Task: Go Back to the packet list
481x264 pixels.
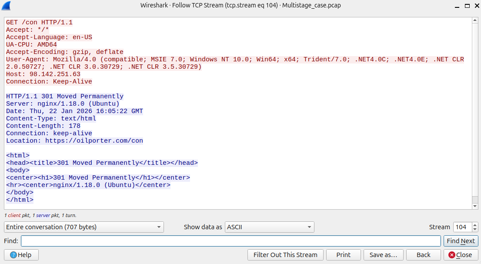Action: pos(423,255)
